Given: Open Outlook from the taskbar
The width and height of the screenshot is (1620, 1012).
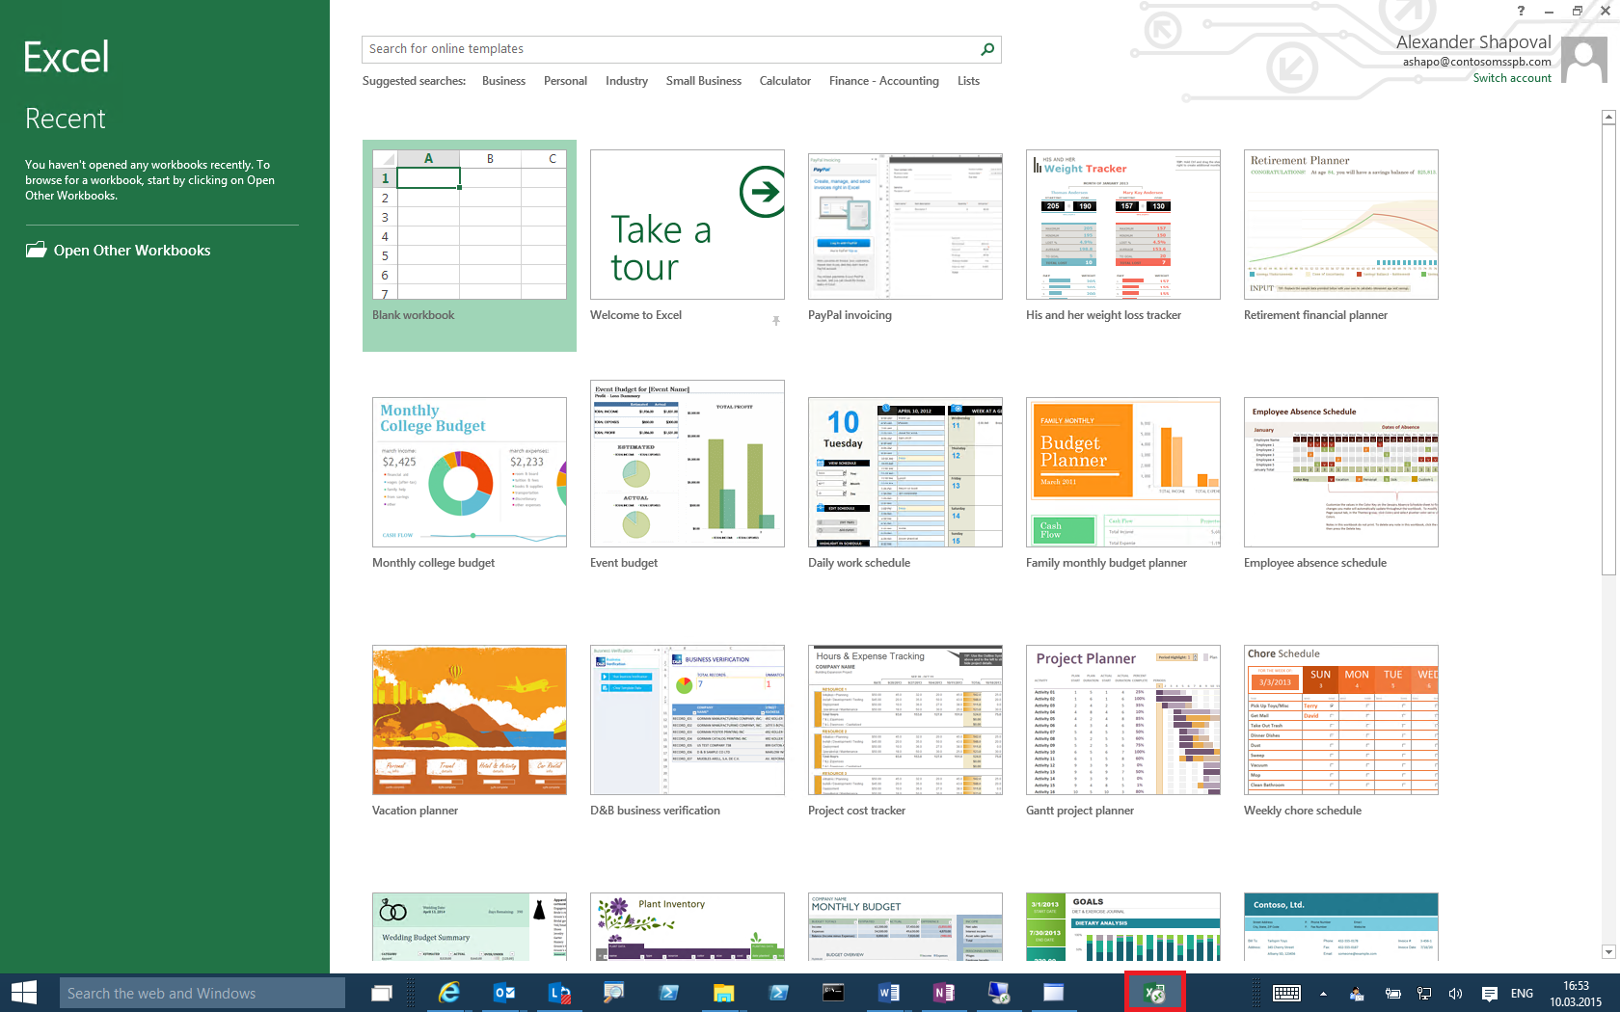Looking at the screenshot, I should [504, 993].
